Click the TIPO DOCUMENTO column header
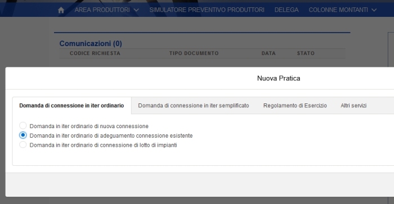Image resolution: width=394 pixels, height=204 pixels. coord(194,53)
